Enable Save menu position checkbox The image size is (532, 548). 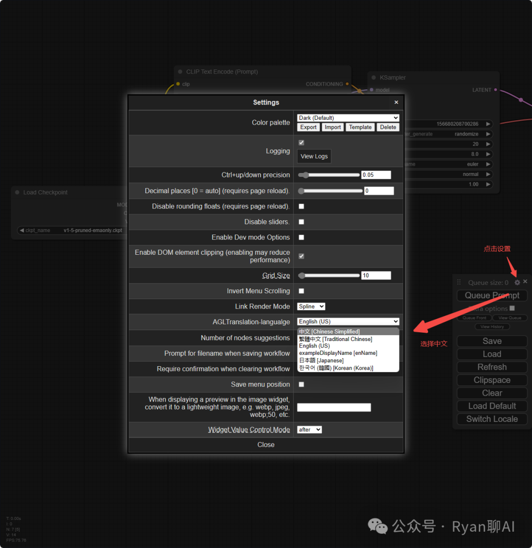pyautogui.click(x=301, y=384)
